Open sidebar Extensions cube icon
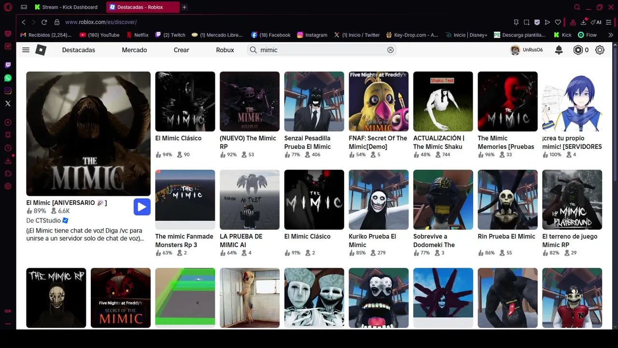This screenshot has width=618, height=348. click(8, 174)
